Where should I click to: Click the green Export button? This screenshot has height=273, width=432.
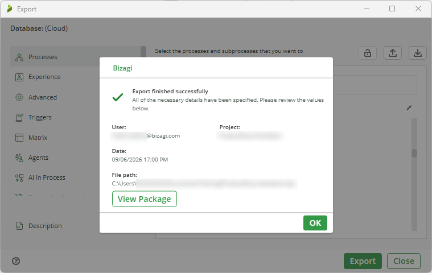pos(363,261)
